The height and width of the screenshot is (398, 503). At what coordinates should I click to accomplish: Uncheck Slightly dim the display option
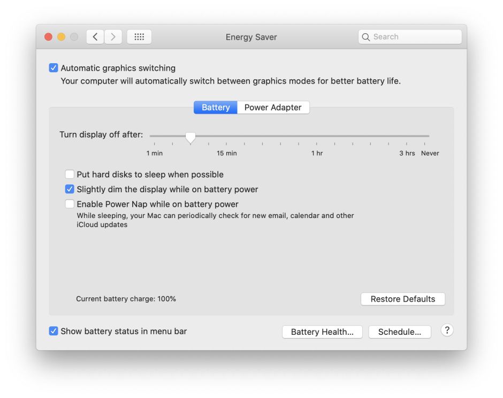(70, 189)
